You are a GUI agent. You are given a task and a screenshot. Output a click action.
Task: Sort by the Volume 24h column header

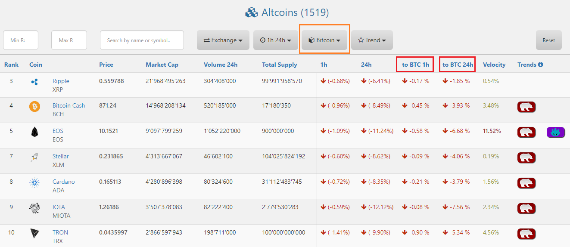coord(221,65)
